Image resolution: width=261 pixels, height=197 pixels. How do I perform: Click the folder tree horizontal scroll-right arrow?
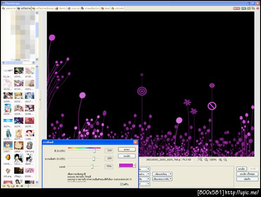(x=33, y=62)
